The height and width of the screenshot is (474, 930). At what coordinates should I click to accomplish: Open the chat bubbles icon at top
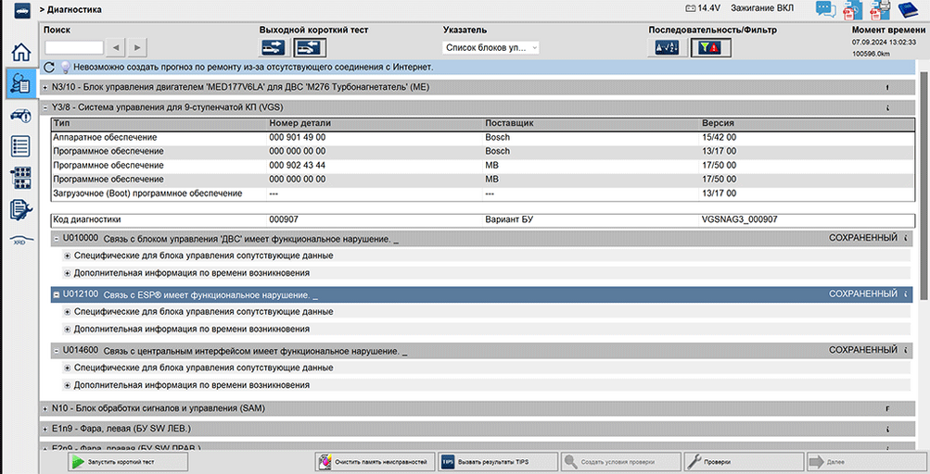(x=825, y=9)
